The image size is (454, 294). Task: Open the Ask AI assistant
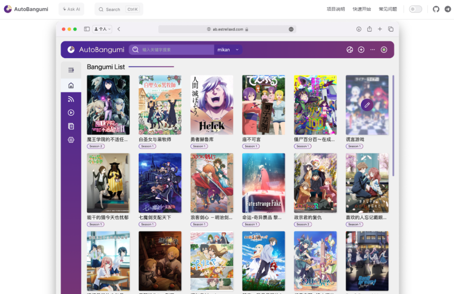tap(71, 9)
